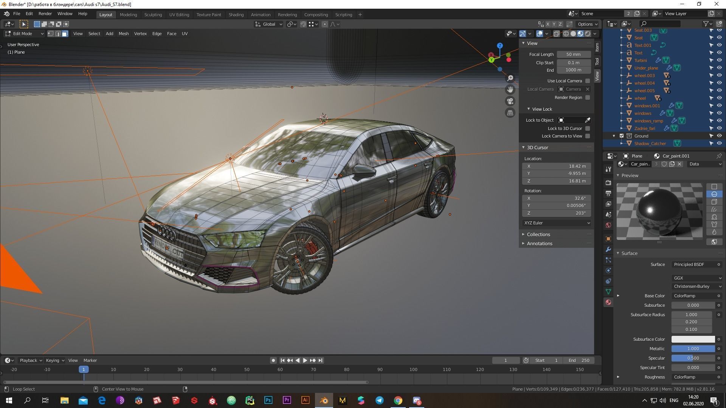Open the Tool properties tab icon

[x=608, y=169]
